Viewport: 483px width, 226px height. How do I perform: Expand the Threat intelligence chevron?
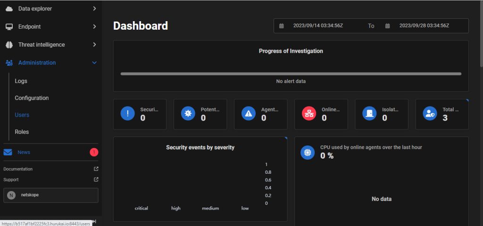[94, 45]
